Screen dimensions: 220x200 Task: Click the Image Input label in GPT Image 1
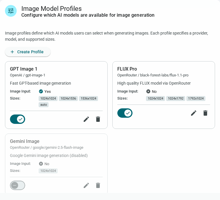pyautogui.click(x=20, y=91)
